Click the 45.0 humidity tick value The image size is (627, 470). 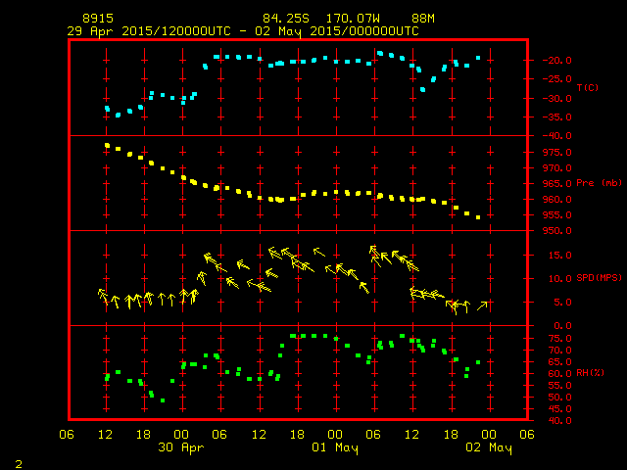(559, 409)
